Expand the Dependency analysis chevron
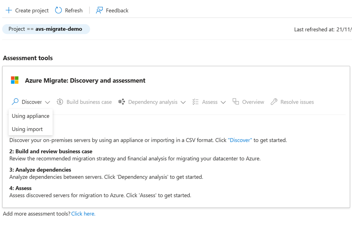Viewport: 352px width, 226px height. click(183, 102)
